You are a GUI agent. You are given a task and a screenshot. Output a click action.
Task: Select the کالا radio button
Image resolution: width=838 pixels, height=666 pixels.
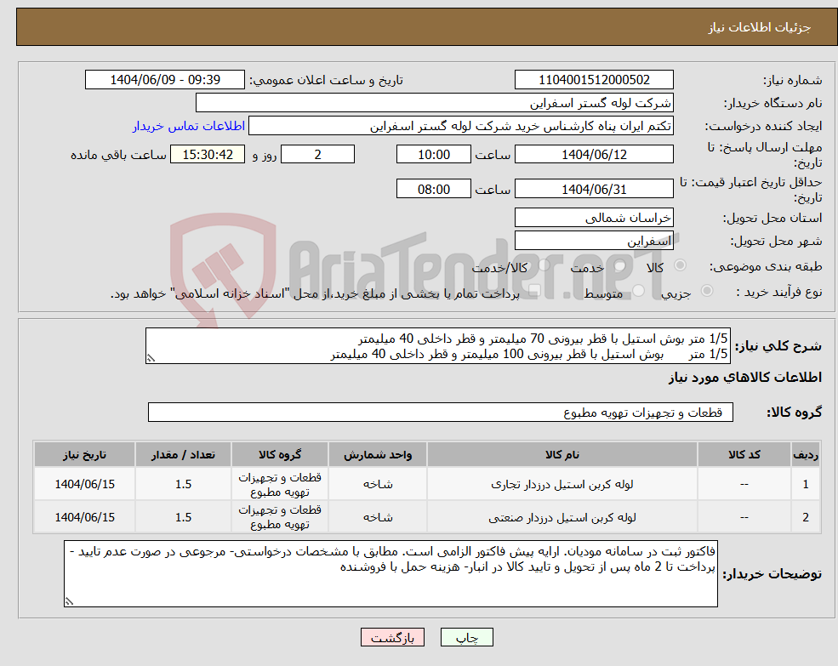[x=681, y=267]
